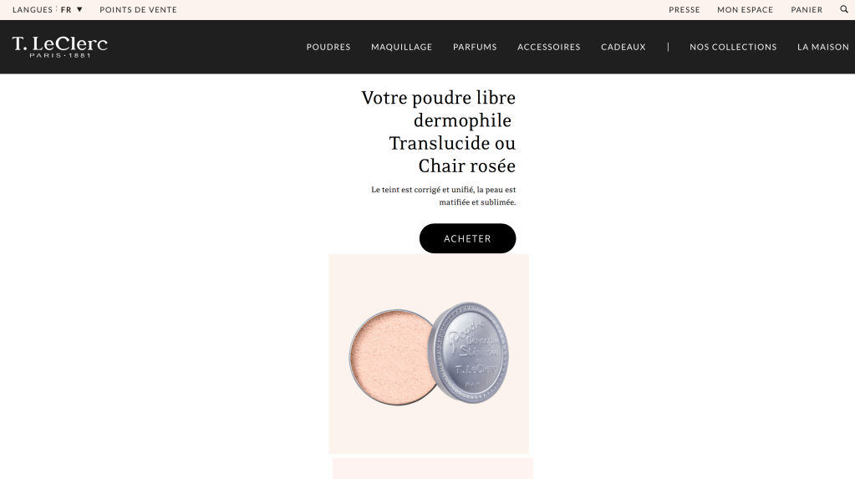Open ACCESSOIRES menu
Screen dimensions: 855x479
(548, 47)
